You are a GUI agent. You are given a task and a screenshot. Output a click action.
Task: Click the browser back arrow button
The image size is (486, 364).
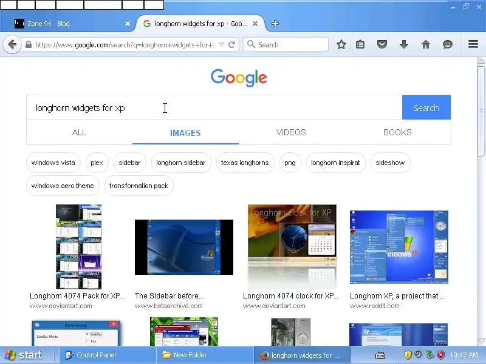click(12, 44)
